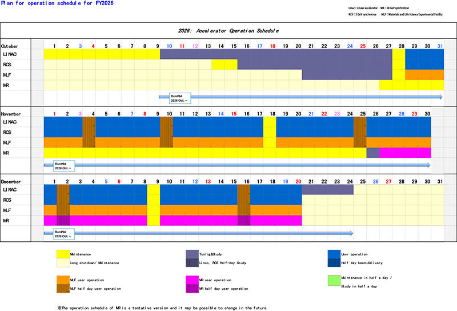457x311 pixels.
Task: Click the Run#94 label box in October
Action: [x=180, y=98]
